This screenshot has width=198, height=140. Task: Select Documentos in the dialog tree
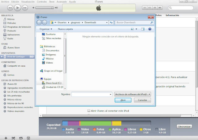[x=51, y=51]
